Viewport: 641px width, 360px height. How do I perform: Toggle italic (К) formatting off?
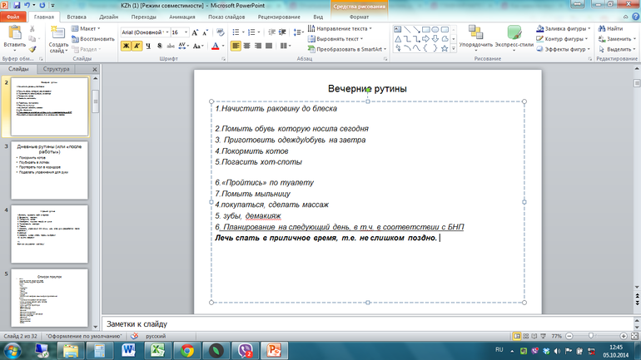(x=138, y=46)
